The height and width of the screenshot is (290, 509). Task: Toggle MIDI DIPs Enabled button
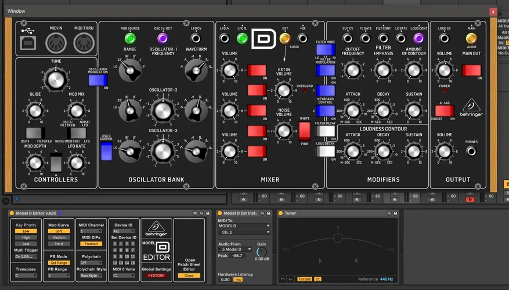point(91,244)
